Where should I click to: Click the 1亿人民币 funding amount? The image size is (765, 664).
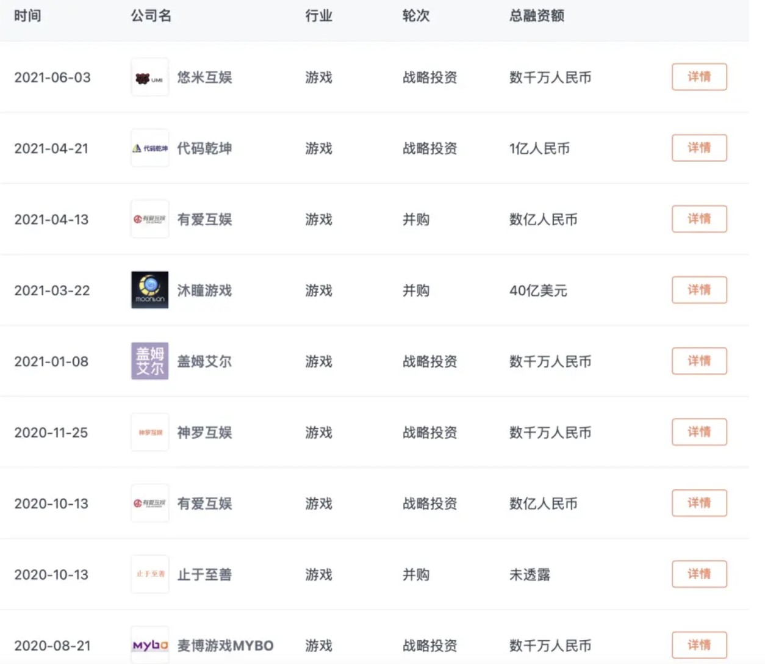(x=539, y=148)
